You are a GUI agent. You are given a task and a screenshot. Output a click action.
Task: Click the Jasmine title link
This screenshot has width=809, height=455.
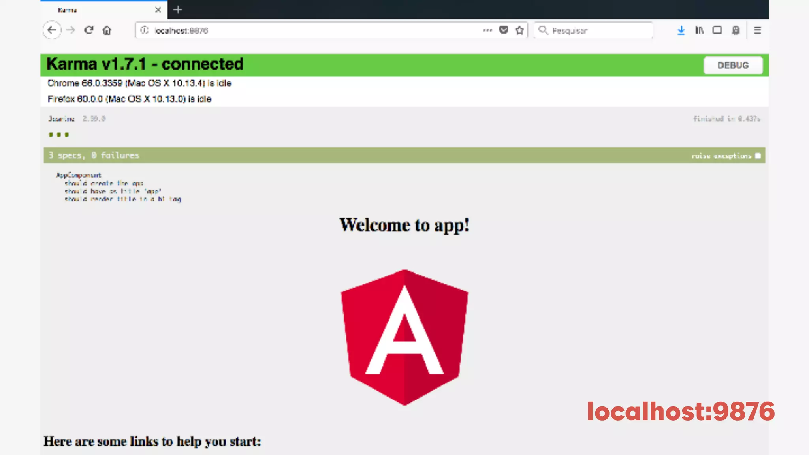(x=62, y=118)
